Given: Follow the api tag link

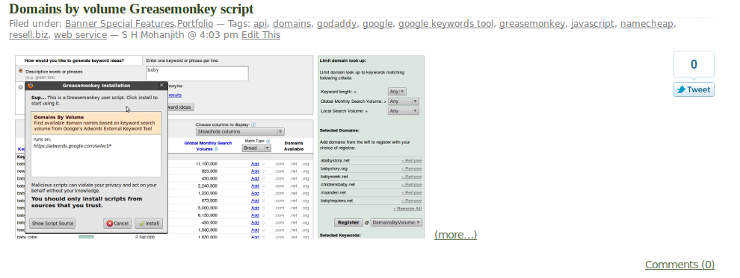Looking at the screenshot, I should coord(260,24).
